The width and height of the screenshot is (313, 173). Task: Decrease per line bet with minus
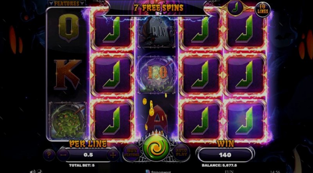coord(63,155)
